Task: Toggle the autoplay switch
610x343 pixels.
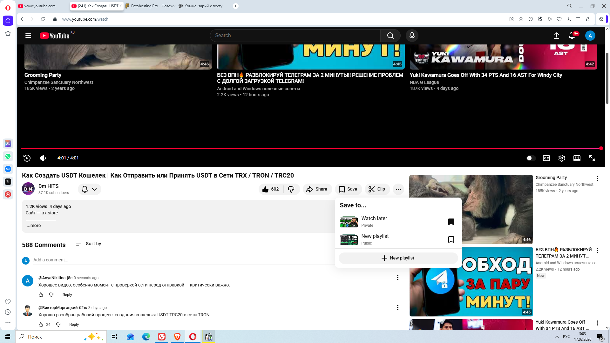Action: click(531, 158)
